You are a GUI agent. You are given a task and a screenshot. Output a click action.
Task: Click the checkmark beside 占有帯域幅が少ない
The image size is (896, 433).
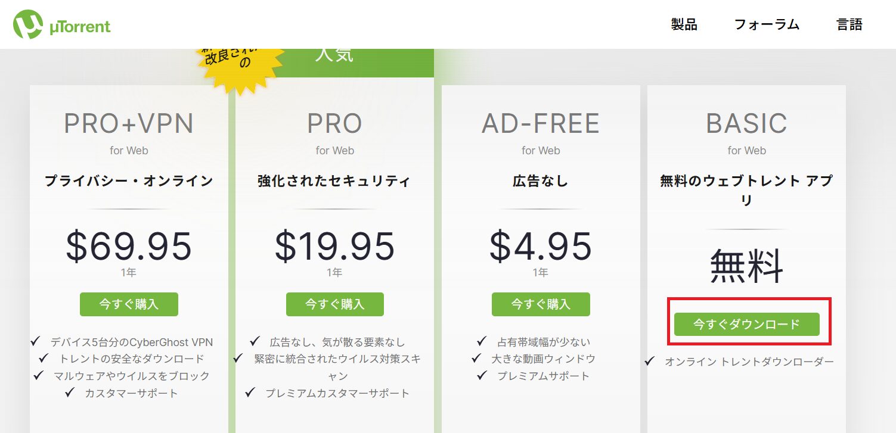click(x=482, y=341)
